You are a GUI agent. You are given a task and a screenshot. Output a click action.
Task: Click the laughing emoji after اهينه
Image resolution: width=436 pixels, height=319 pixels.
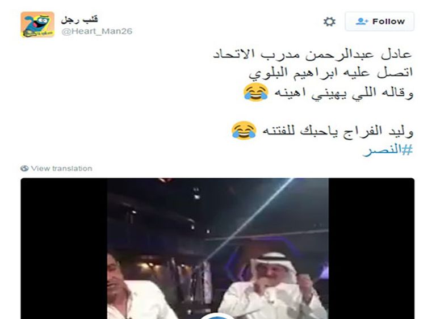256,92
